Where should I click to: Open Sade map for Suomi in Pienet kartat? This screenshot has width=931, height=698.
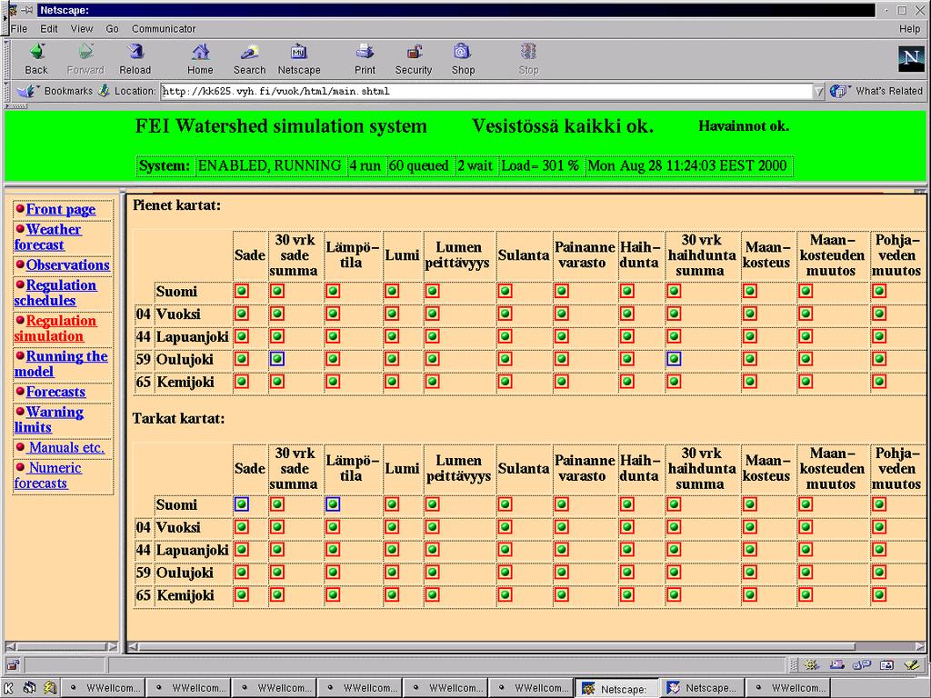[x=242, y=291]
